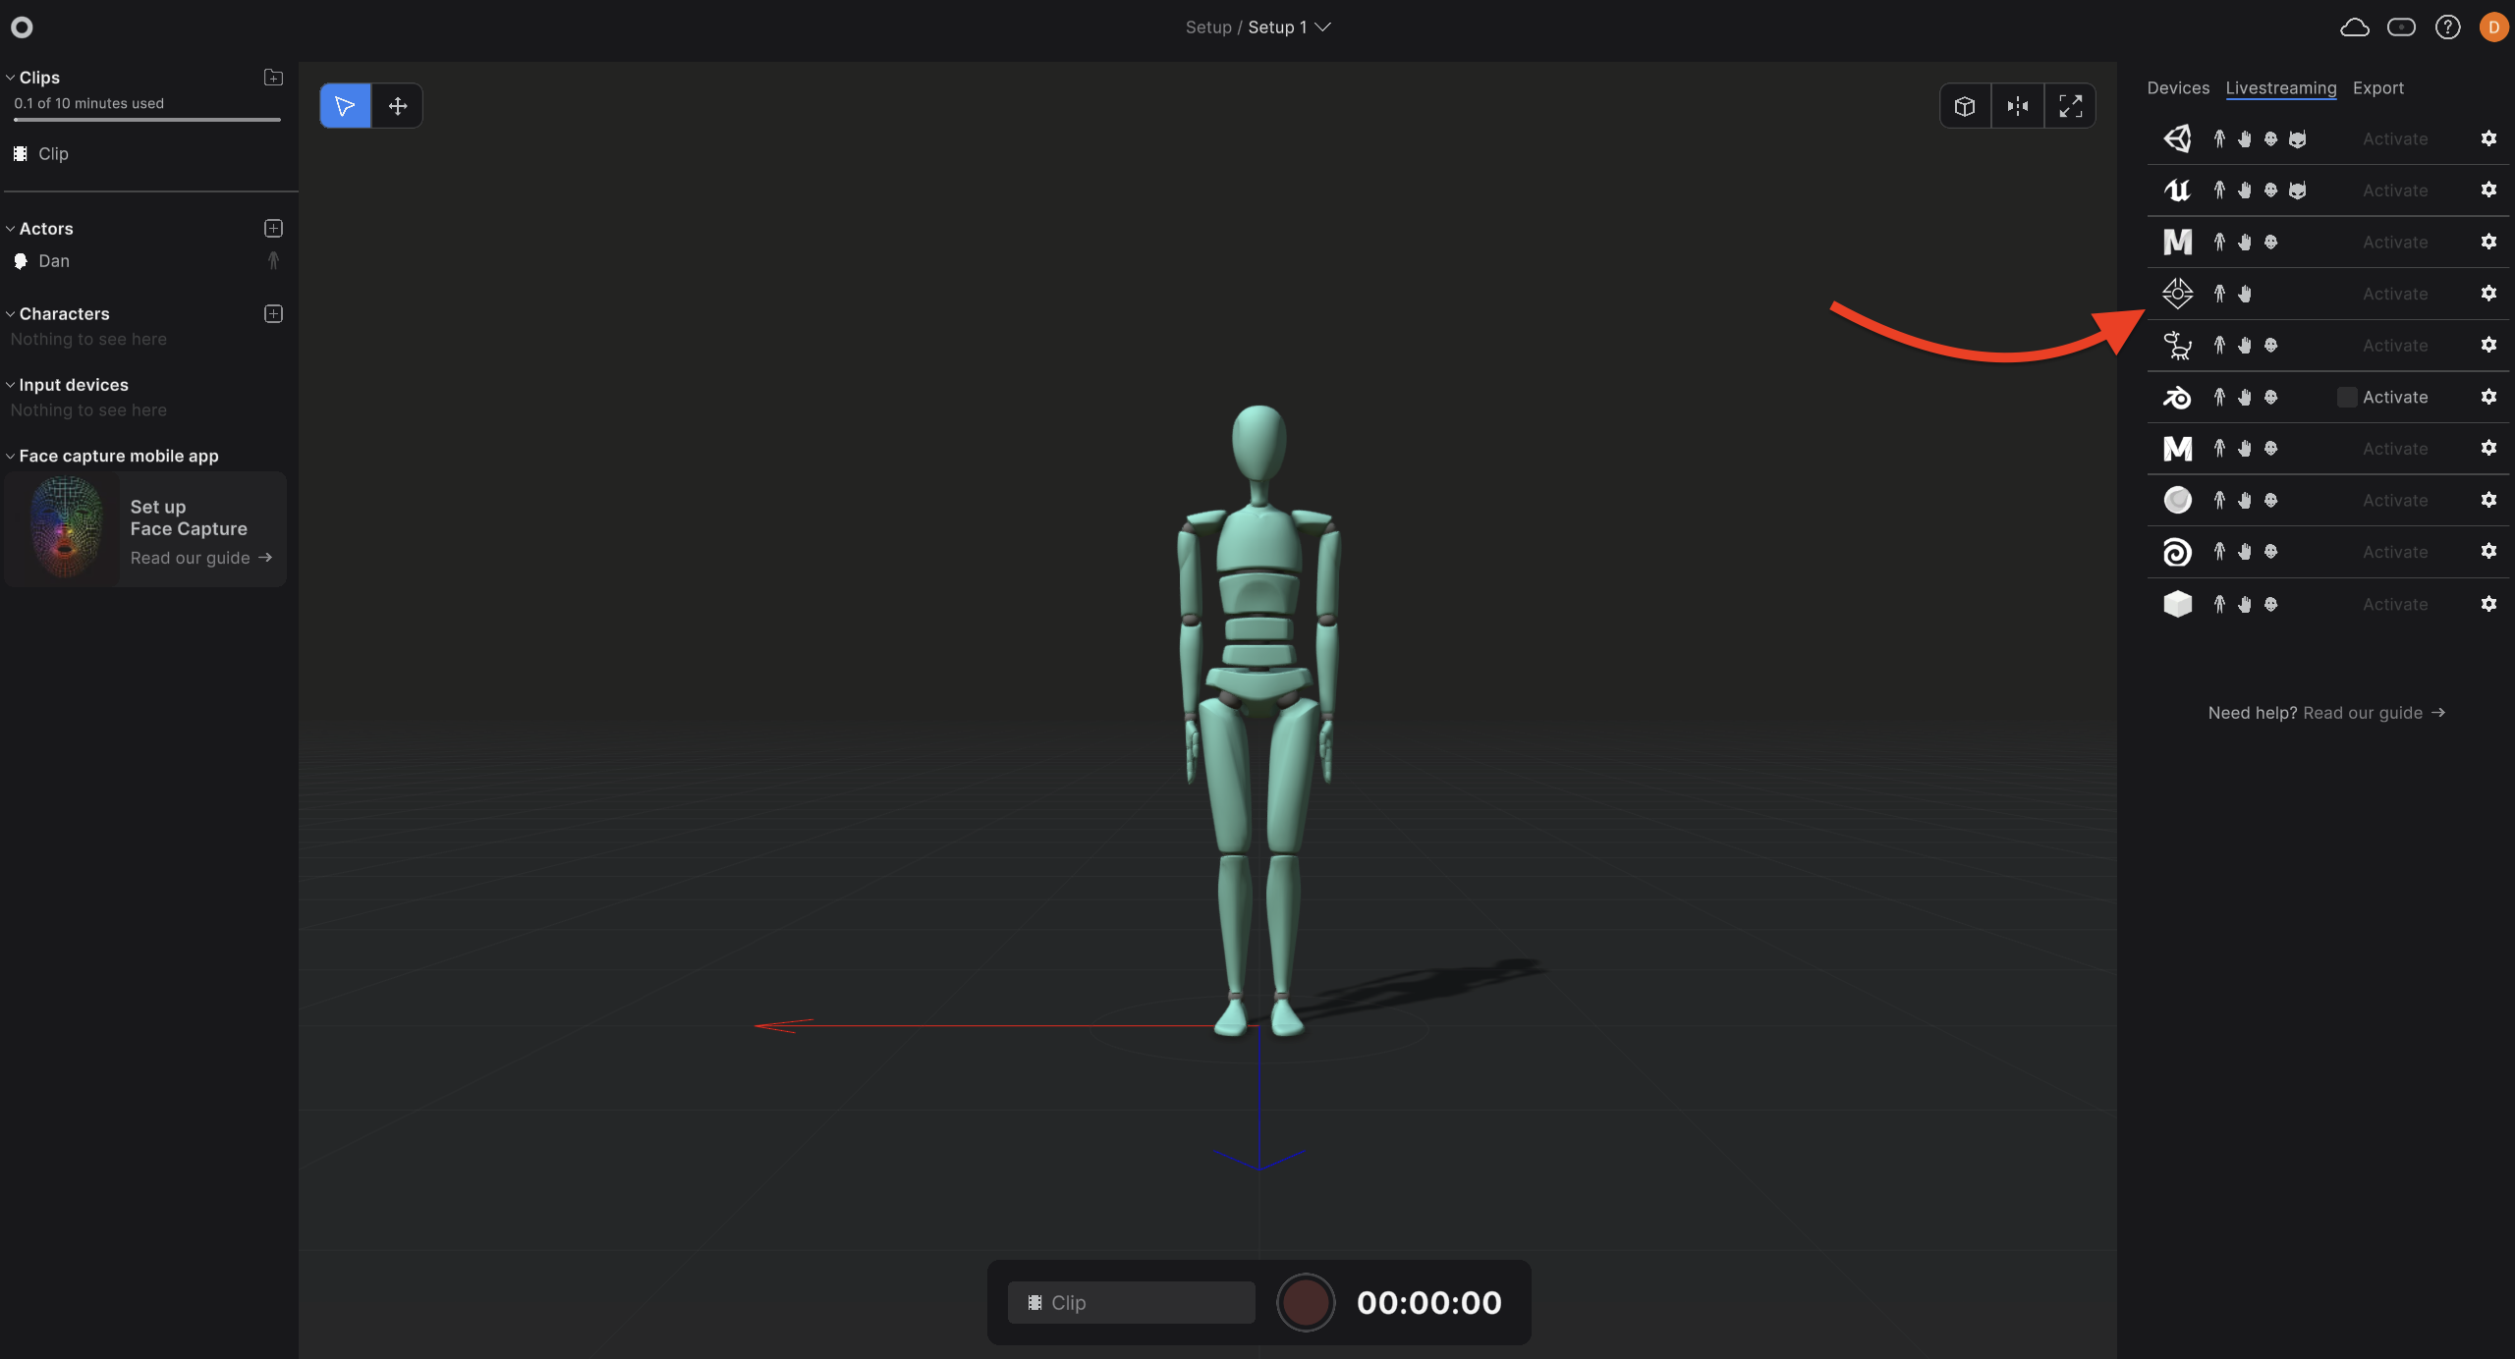This screenshot has width=2515, height=1359.
Task: Click the Activate label in the Unreal row
Action: point(2395,190)
